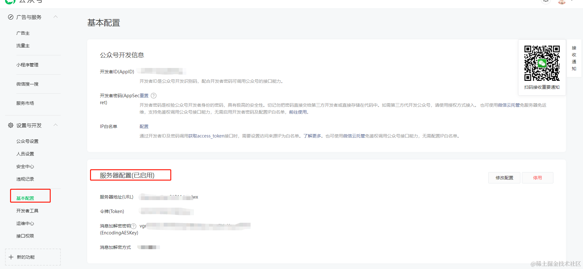Viewport: 583px width, 269px height.
Task: Click the 配置 link for IP白名单
Action: (144, 126)
